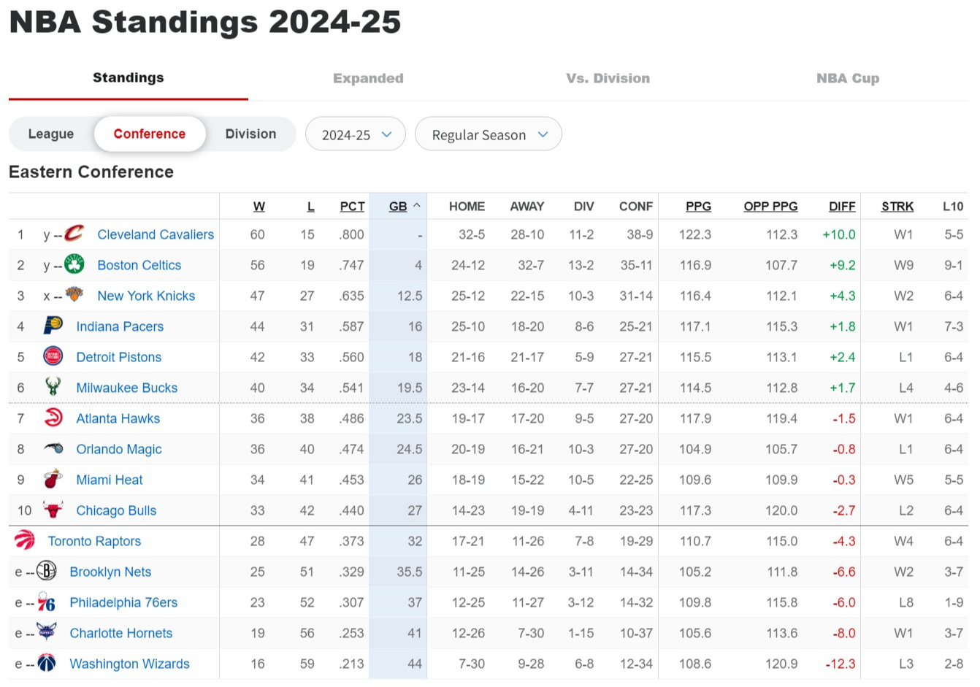Sort standings by OPP PPG column
The width and height of the screenshot is (980, 687).
[770, 207]
